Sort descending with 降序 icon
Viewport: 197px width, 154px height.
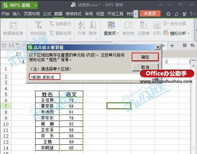click(93, 25)
